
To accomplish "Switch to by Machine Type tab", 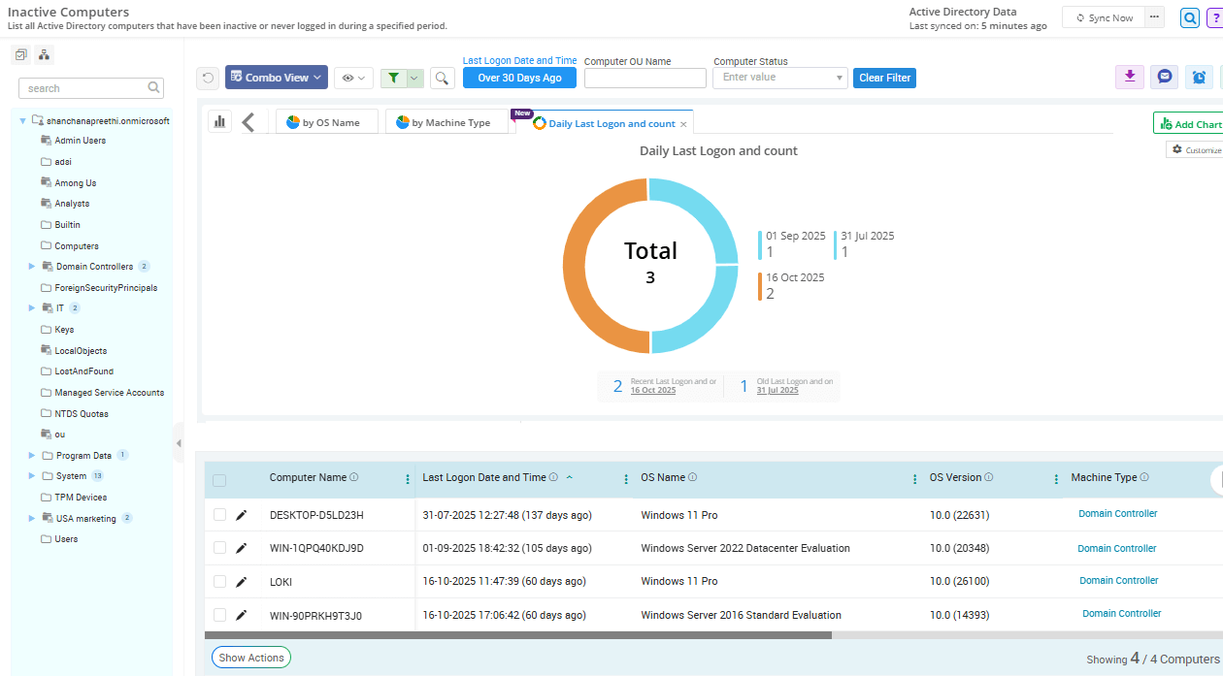I will point(448,123).
